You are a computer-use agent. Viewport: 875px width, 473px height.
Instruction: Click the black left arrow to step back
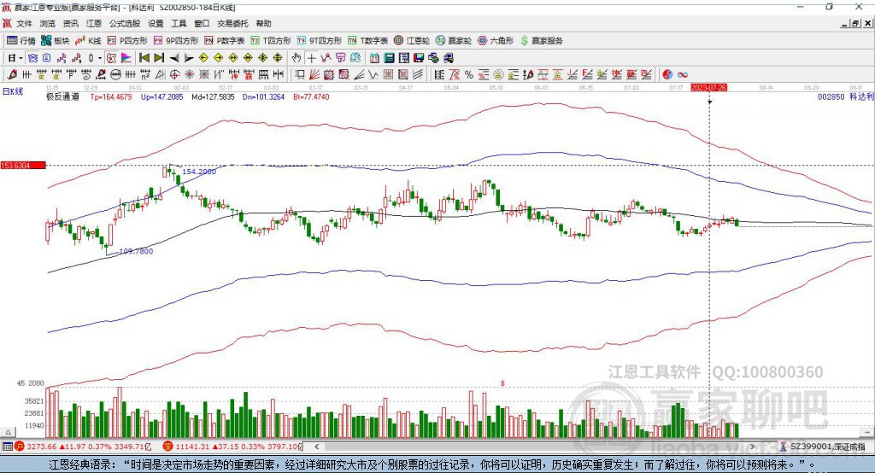(x=174, y=58)
